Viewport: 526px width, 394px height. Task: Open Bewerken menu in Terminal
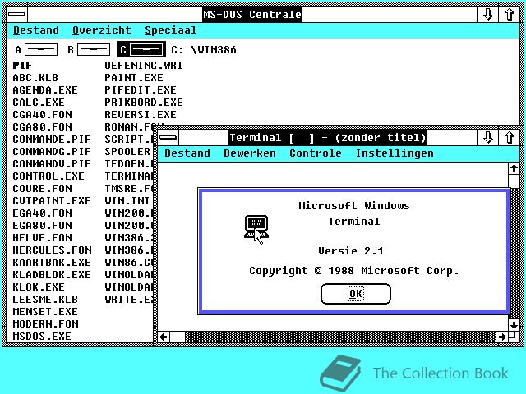click(x=250, y=153)
